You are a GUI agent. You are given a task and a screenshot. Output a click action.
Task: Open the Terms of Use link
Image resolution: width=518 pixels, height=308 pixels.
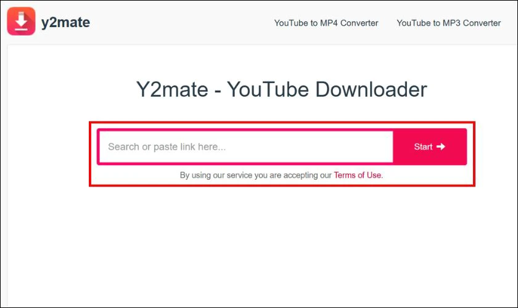click(358, 175)
